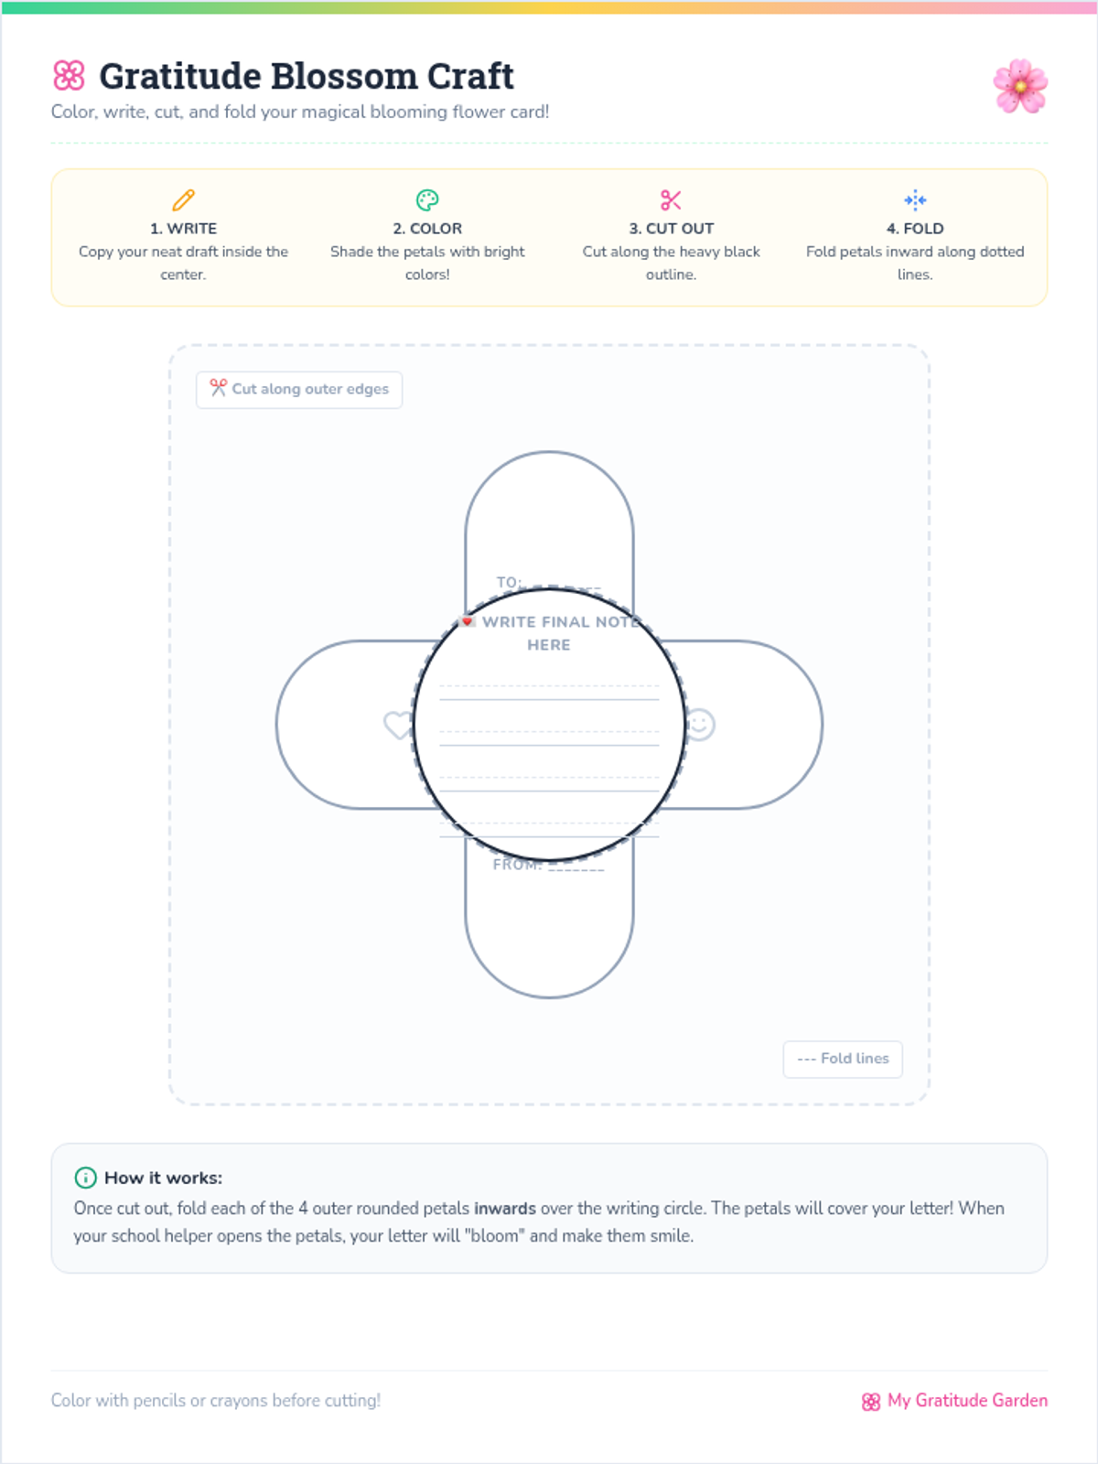The width and height of the screenshot is (1098, 1464).
Task: Click the TO label on the top petal
Action: (509, 582)
